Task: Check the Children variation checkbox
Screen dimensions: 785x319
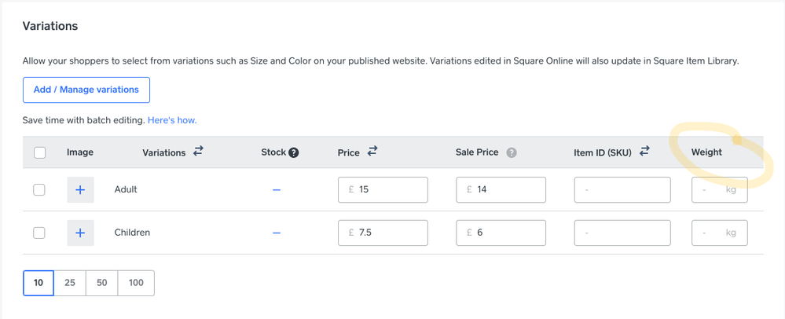Action: [x=39, y=233]
